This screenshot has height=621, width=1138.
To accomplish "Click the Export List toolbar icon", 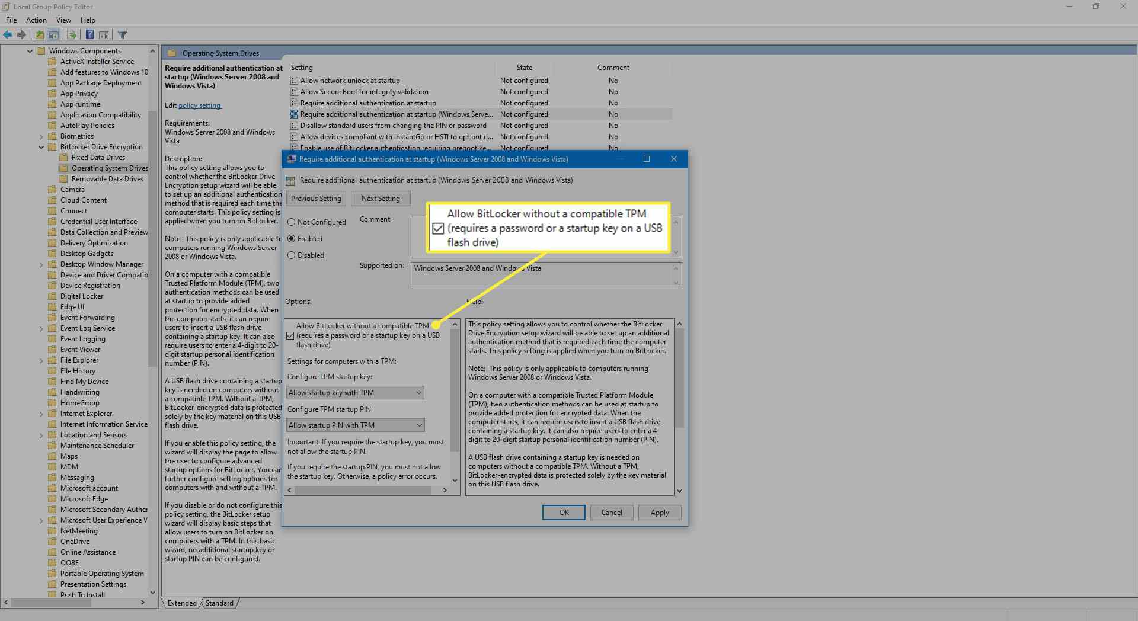I will (71, 35).
